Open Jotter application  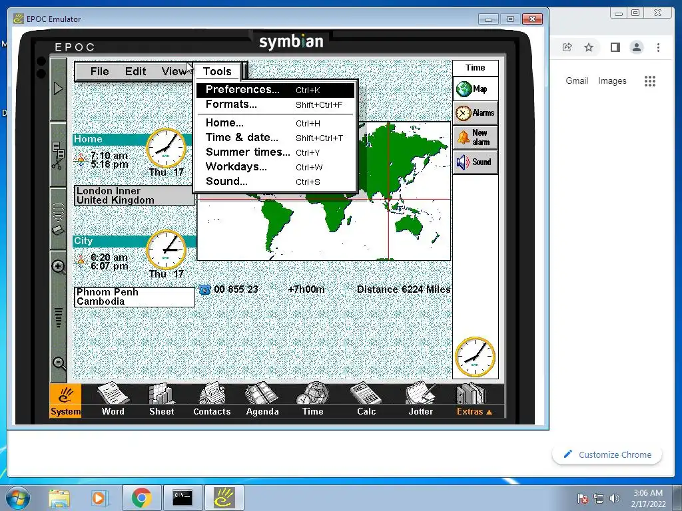coord(421,400)
